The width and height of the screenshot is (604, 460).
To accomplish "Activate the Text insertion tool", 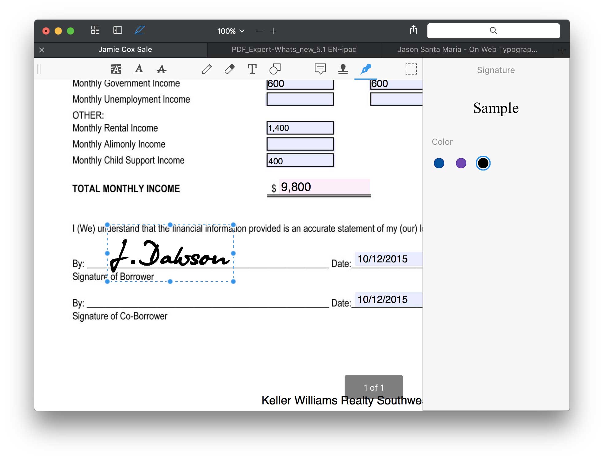I will click(252, 69).
